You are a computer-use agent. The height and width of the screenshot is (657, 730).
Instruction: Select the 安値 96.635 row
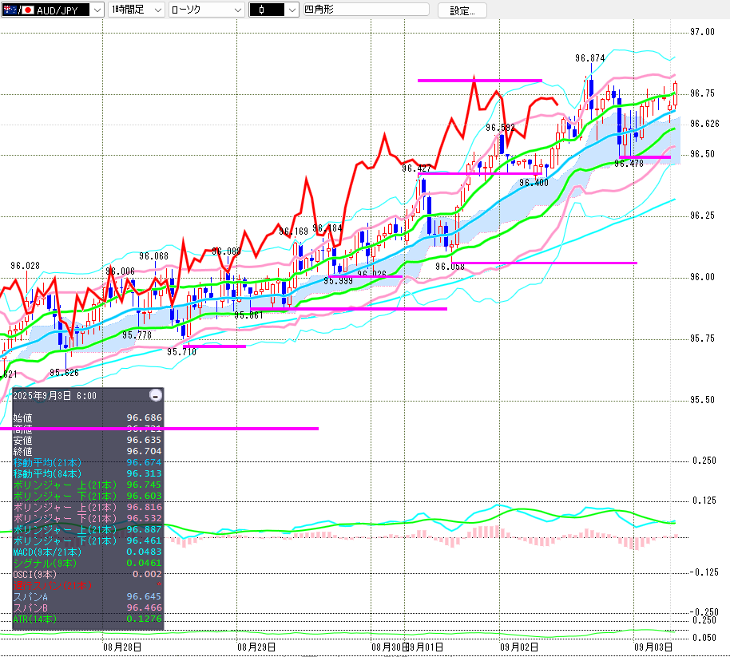tap(88, 440)
